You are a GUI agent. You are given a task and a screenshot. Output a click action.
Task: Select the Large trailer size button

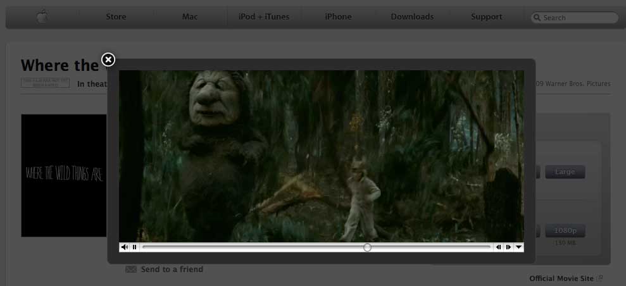pos(565,171)
